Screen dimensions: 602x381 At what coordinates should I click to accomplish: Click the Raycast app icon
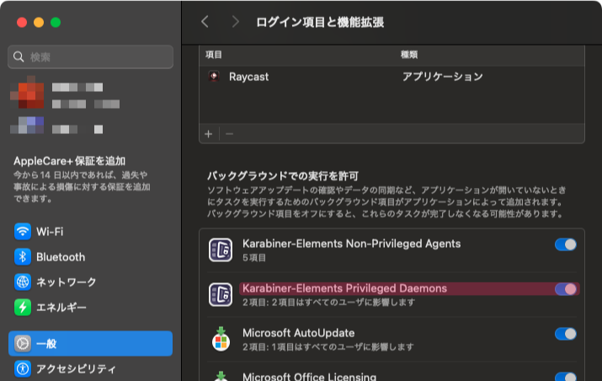tap(214, 76)
